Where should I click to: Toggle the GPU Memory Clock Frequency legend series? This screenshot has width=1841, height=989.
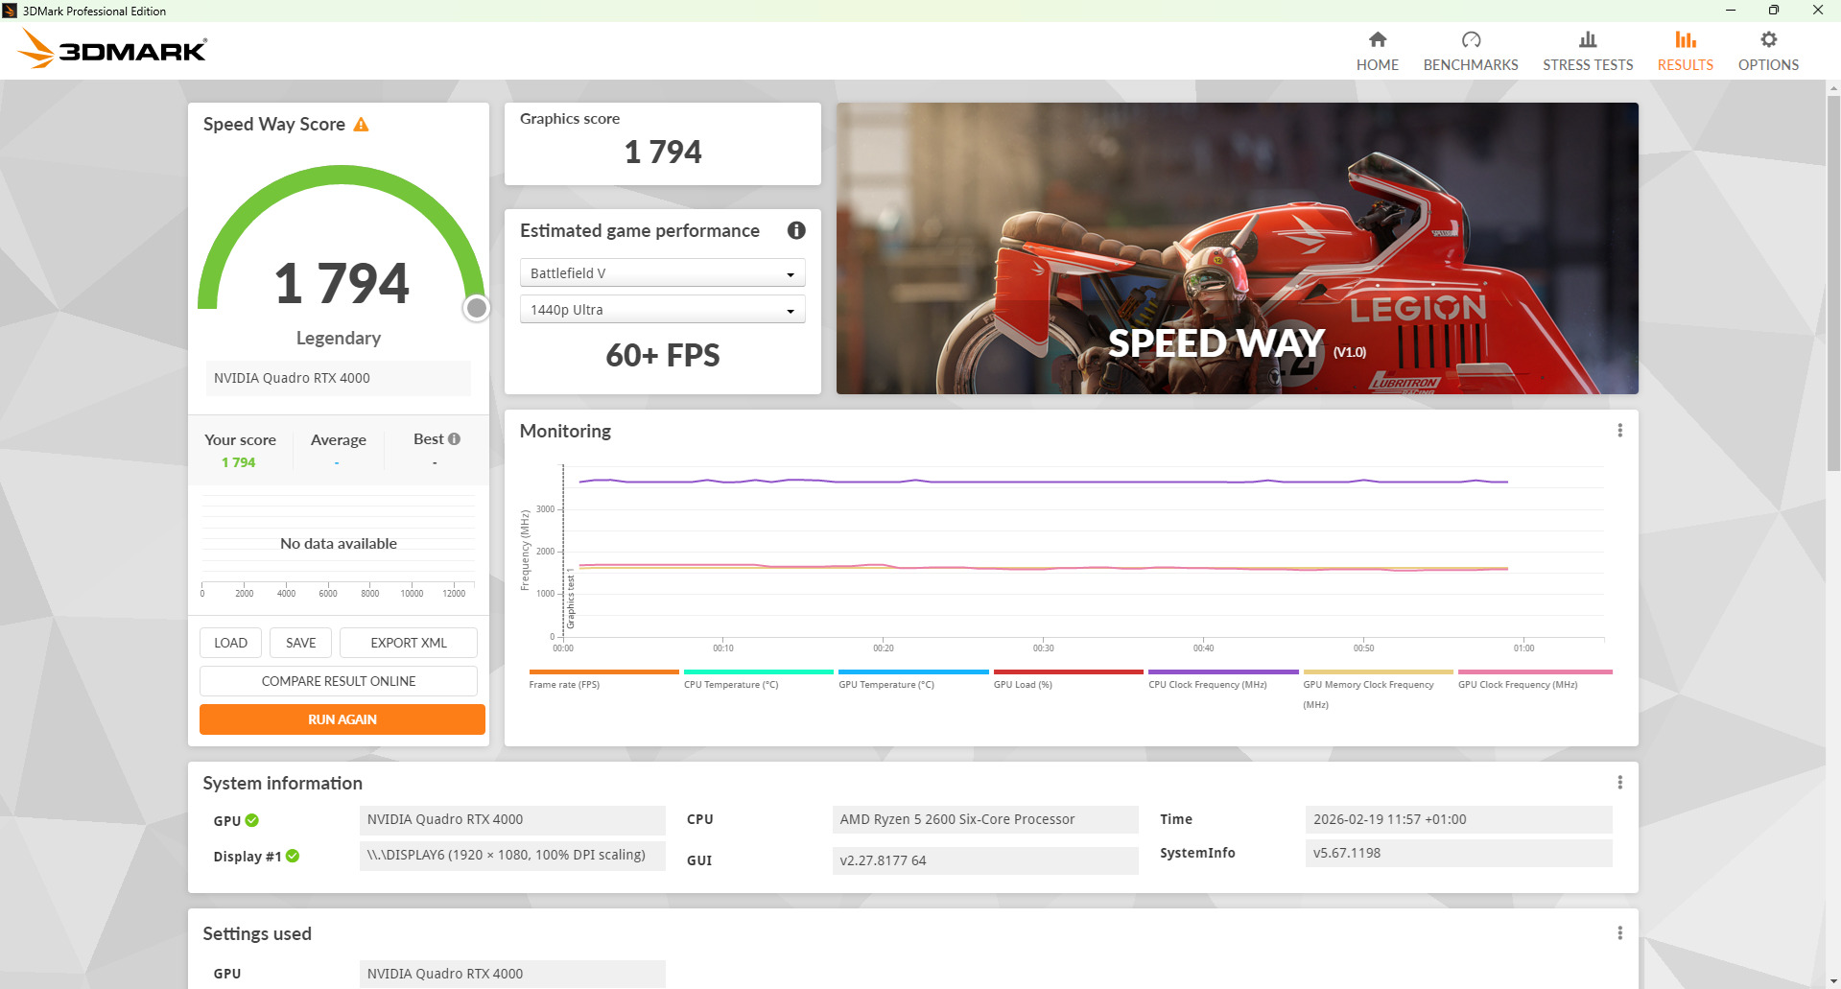(x=1378, y=690)
